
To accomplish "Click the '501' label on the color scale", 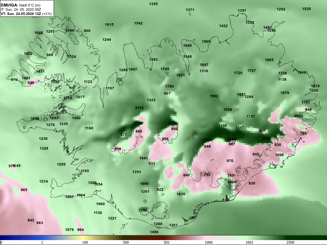I will (167, 242).
